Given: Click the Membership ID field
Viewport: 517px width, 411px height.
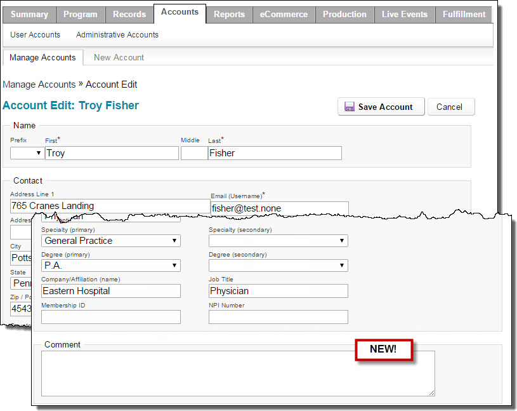Looking at the screenshot, I should [x=111, y=317].
